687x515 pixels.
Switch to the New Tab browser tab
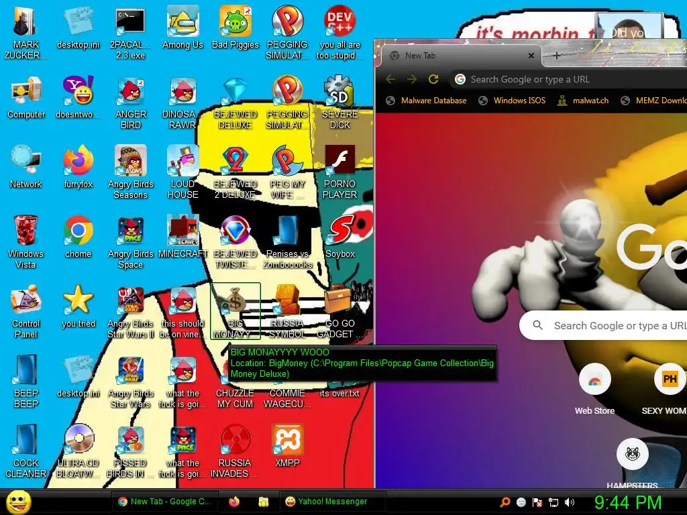(x=460, y=56)
